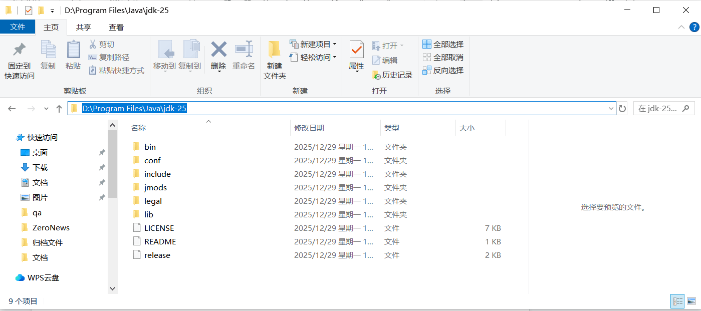701x311 pixels.
Task: Open the Easy access (轻松访问) dropdown
Action: coord(313,57)
